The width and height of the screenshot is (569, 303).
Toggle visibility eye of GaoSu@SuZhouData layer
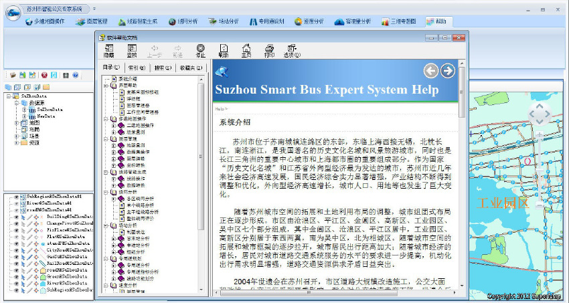(x=16, y=257)
